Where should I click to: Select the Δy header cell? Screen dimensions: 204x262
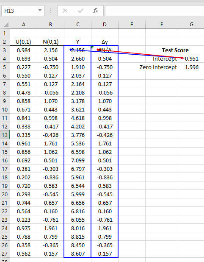click(x=105, y=42)
